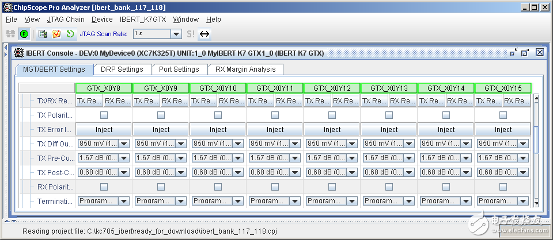
Task: Toggle TX Polarity checkbox for GTX_X0Y8
Action: [x=104, y=115]
